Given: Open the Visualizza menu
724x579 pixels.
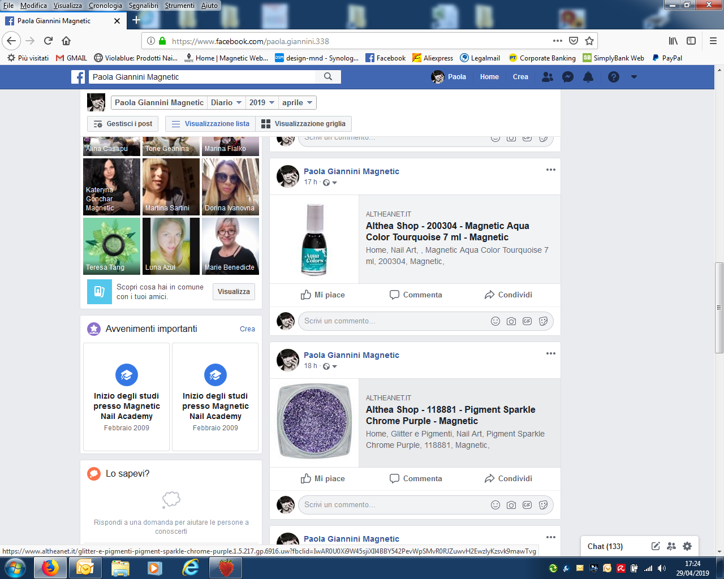Looking at the screenshot, I should click(x=67, y=5).
